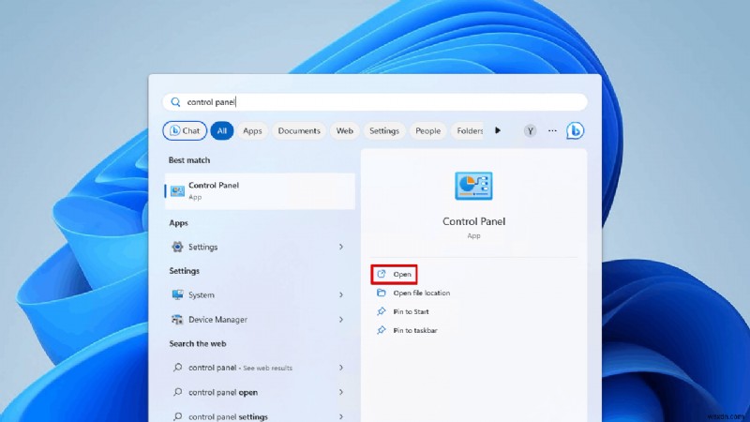Click the search magnifier icon in search box
750x422 pixels.
[x=175, y=102]
